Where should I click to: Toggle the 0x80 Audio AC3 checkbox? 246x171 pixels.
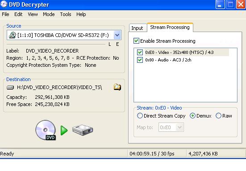click(x=140, y=60)
